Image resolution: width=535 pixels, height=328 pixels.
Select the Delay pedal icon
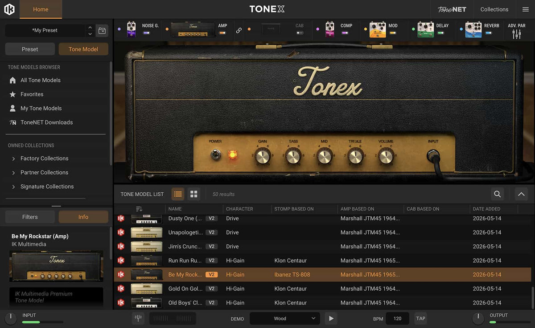[426, 29]
